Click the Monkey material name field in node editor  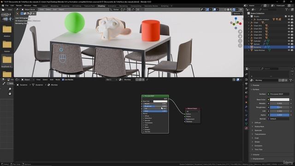pos(129,80)
